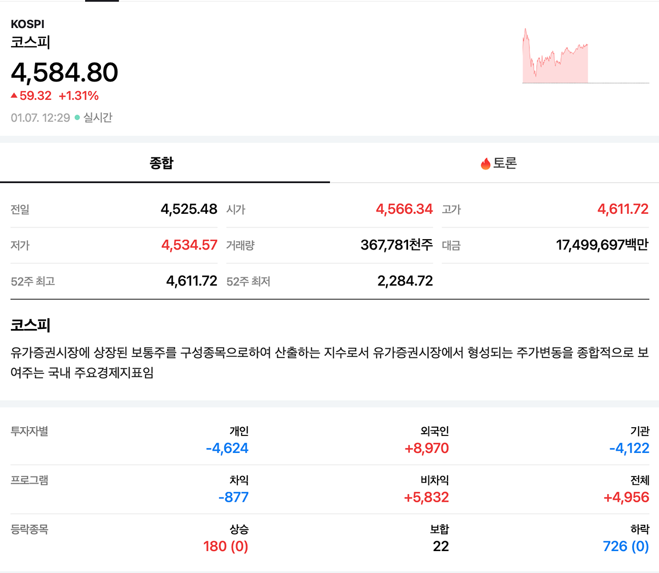Click the 4,584.80 current index value
The image size is (659, 573).
pyautogui.click(x=65, y=72)
